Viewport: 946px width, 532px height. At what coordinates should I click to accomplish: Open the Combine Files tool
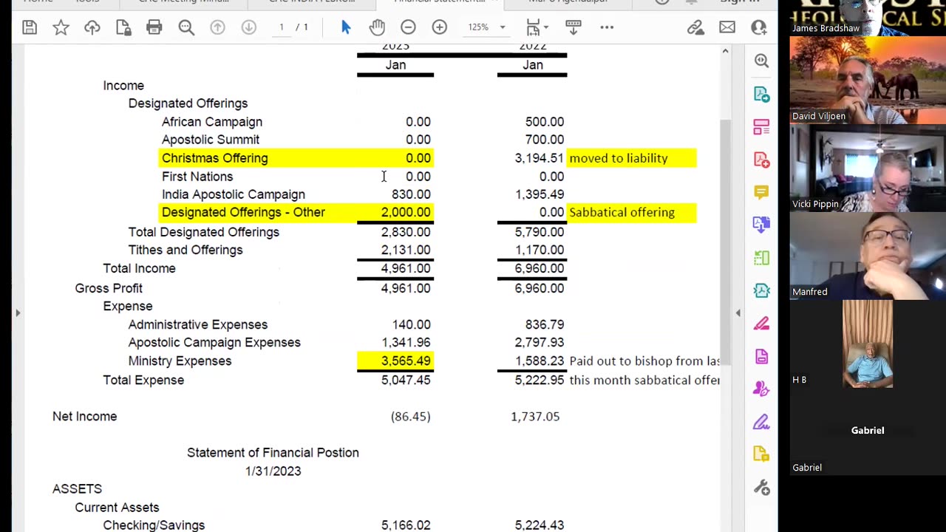[761, 225]
